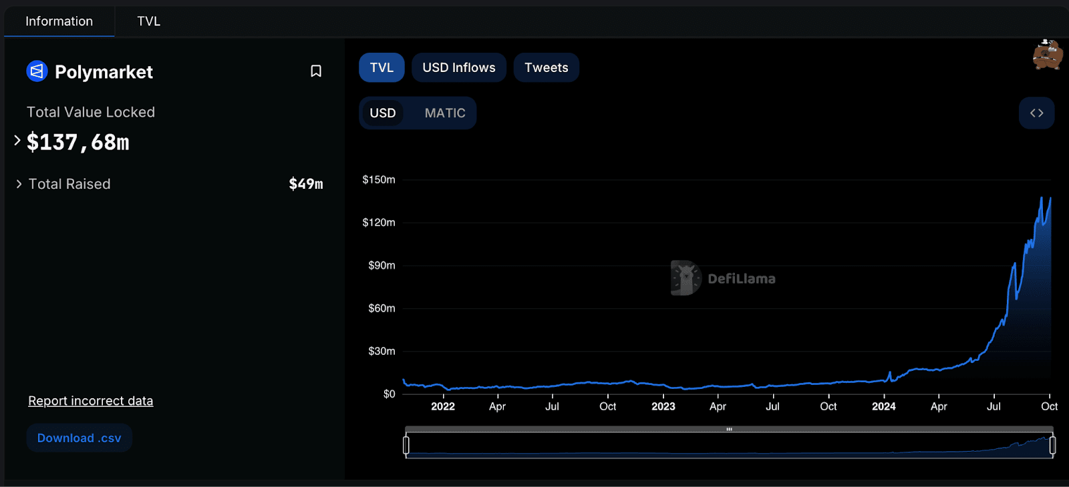
Task: Click the $60m y-axis label
Action: click(x=381, y=308)
